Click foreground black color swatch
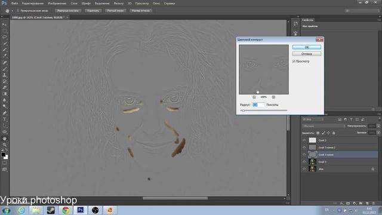 (x=3, y=155)
